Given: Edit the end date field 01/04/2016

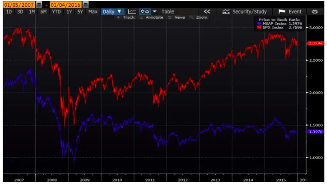Looking at the screenshot, I should pos(65,5).
